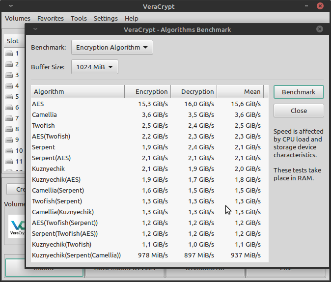Select the Serpent(Twofish(AES)) row

point(150,234)
